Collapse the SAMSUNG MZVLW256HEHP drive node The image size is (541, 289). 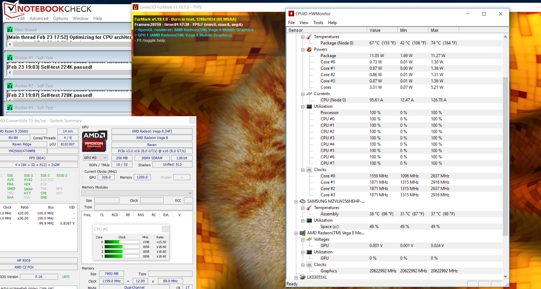tap(296, 201)
